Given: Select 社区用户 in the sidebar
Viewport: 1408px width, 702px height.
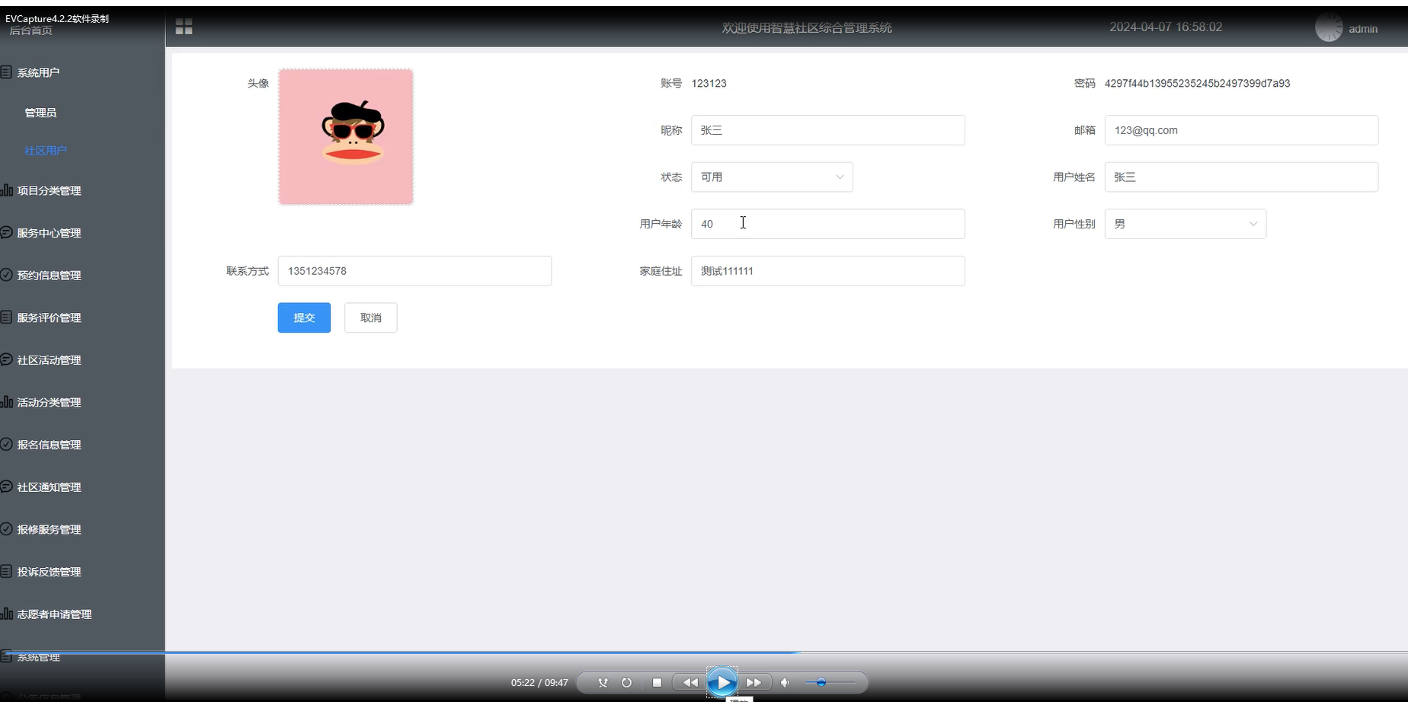Looking at the screenshot, I should [46, 151].
